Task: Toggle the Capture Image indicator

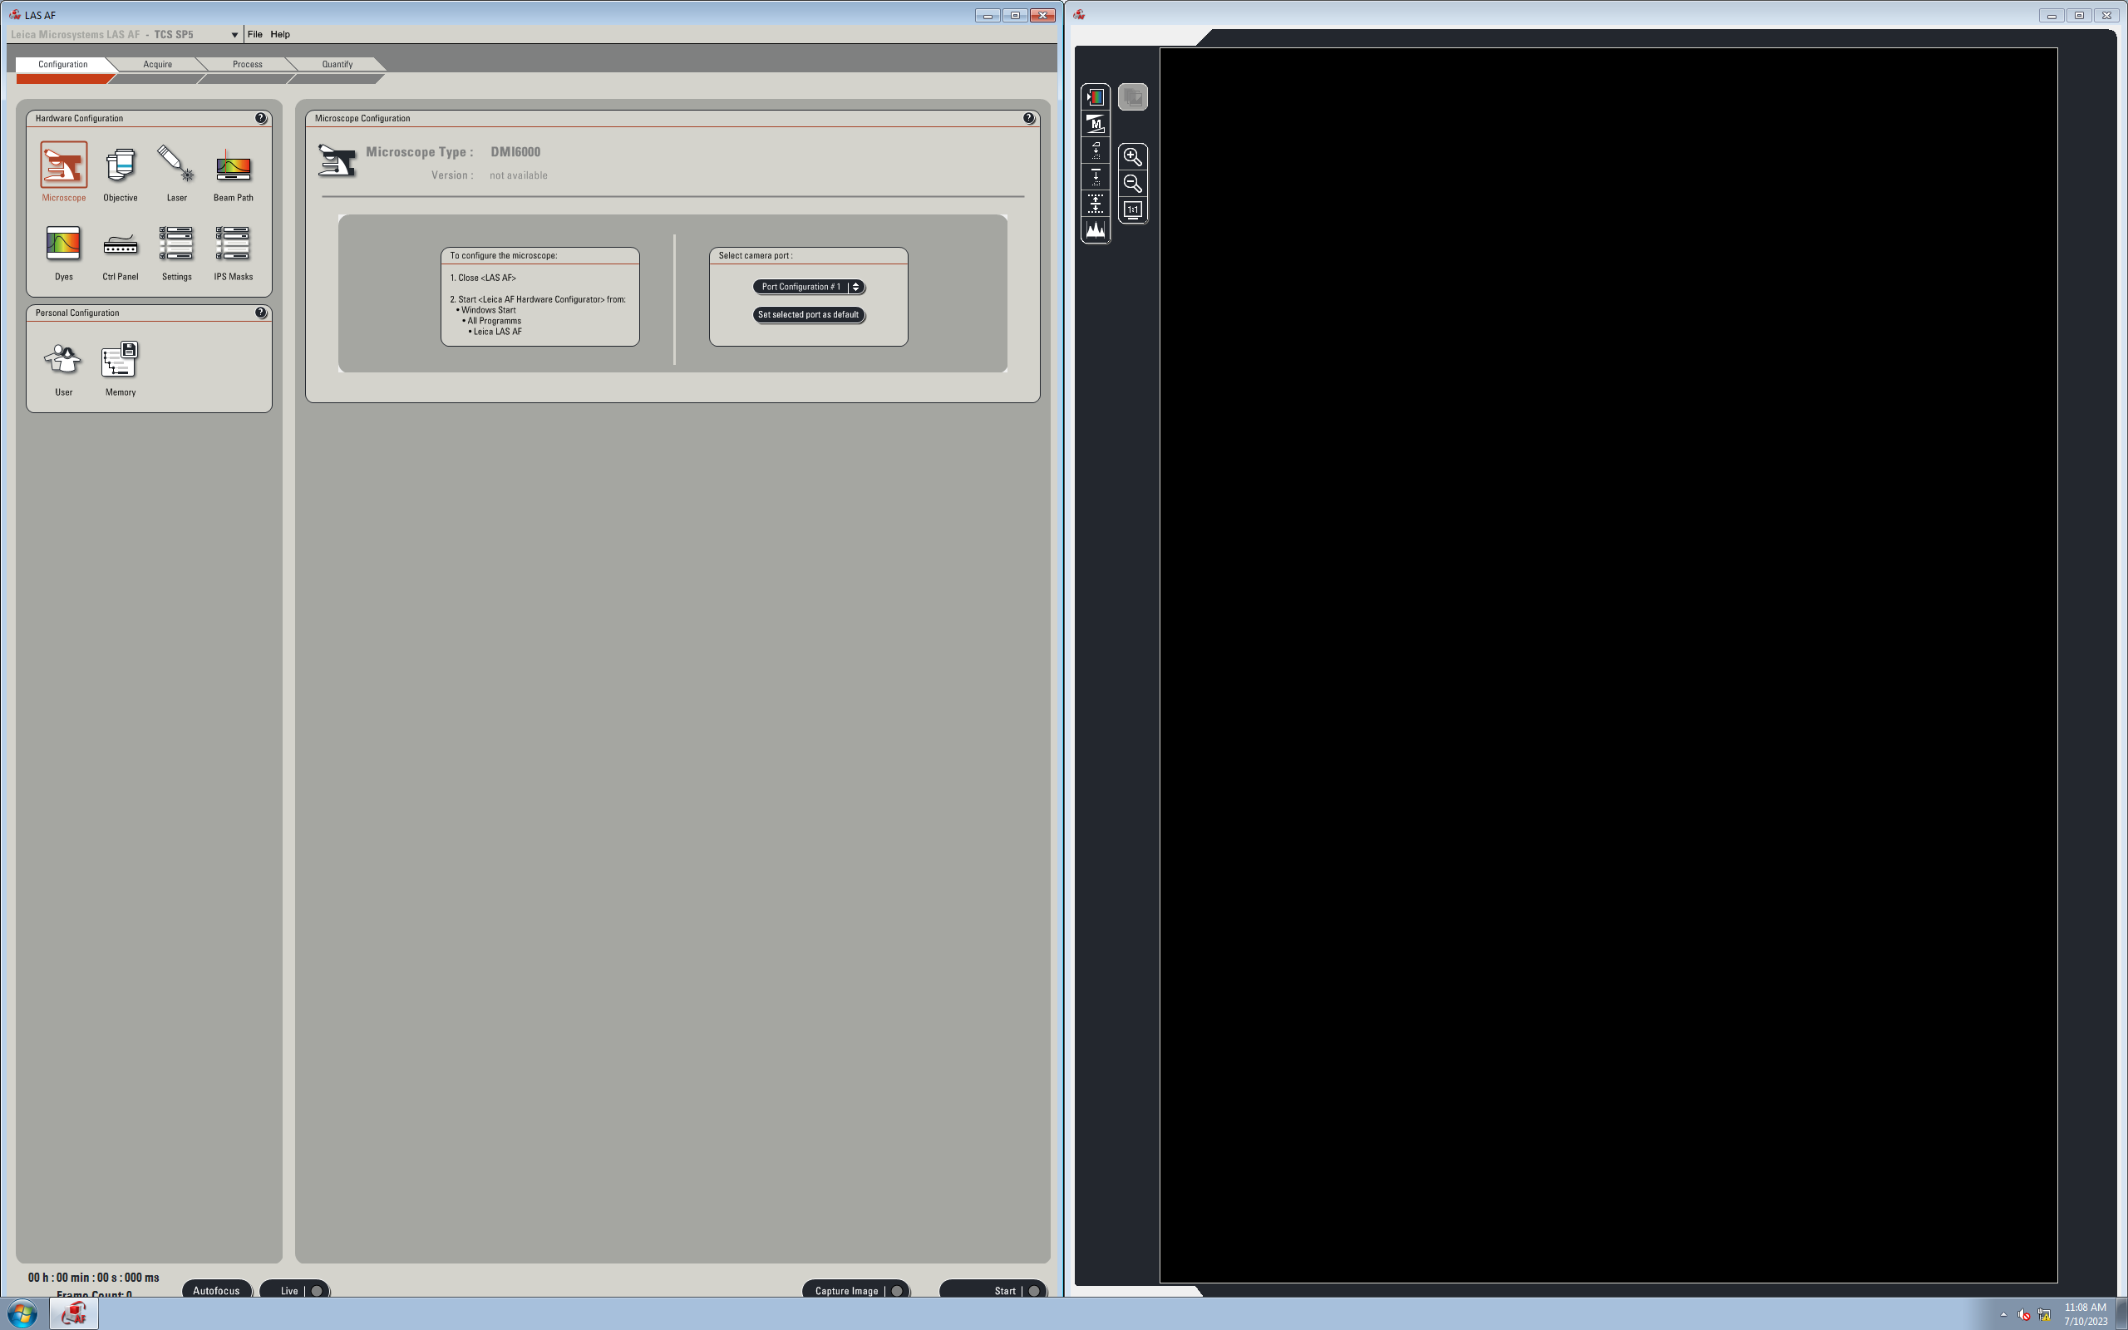Action: click(x=897, y=1290)
